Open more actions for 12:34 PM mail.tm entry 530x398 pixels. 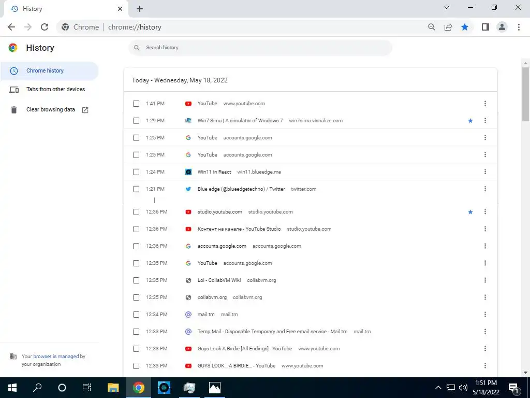[x=485, y=315]
